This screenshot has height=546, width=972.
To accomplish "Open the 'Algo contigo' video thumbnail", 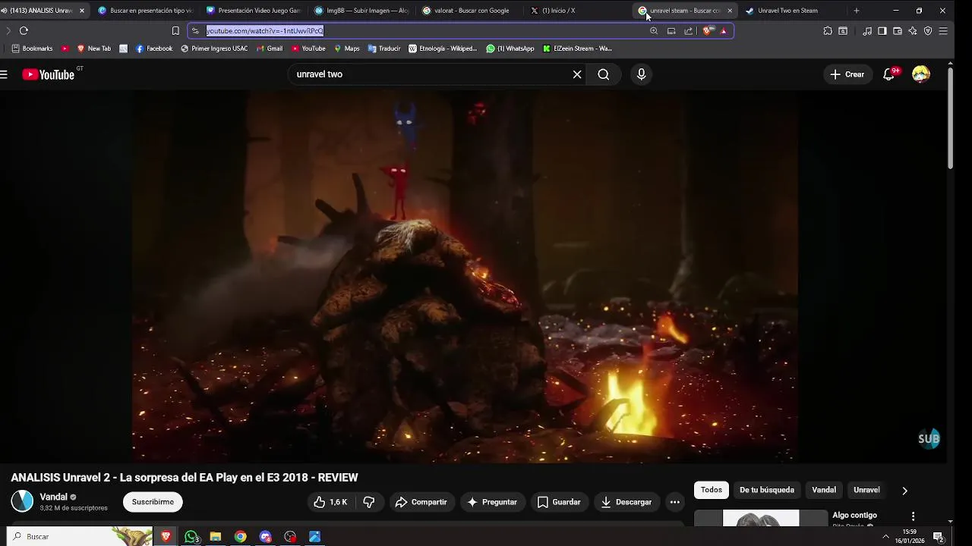I will (761, 517).
